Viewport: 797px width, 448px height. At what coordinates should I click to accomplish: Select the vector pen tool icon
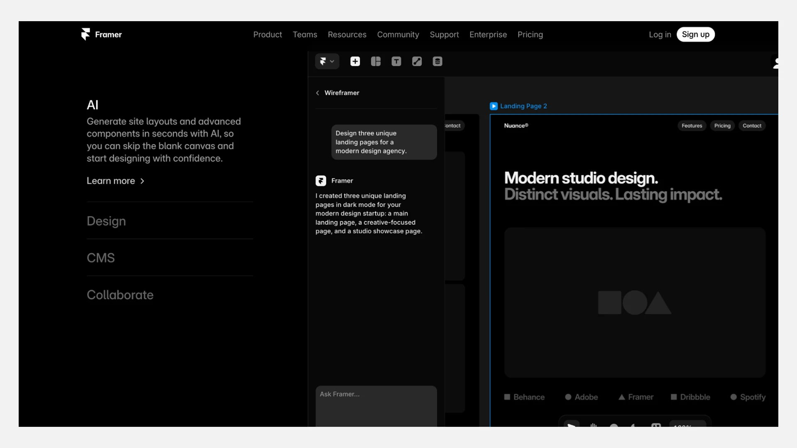417,61
